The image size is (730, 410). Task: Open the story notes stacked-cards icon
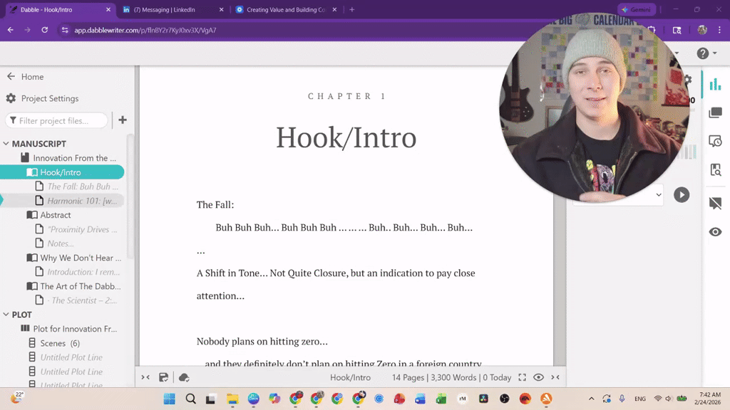[715, 113]
